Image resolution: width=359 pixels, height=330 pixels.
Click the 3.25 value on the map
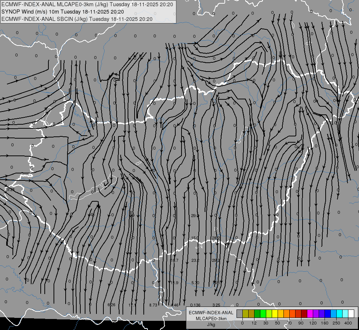(216, 305)
